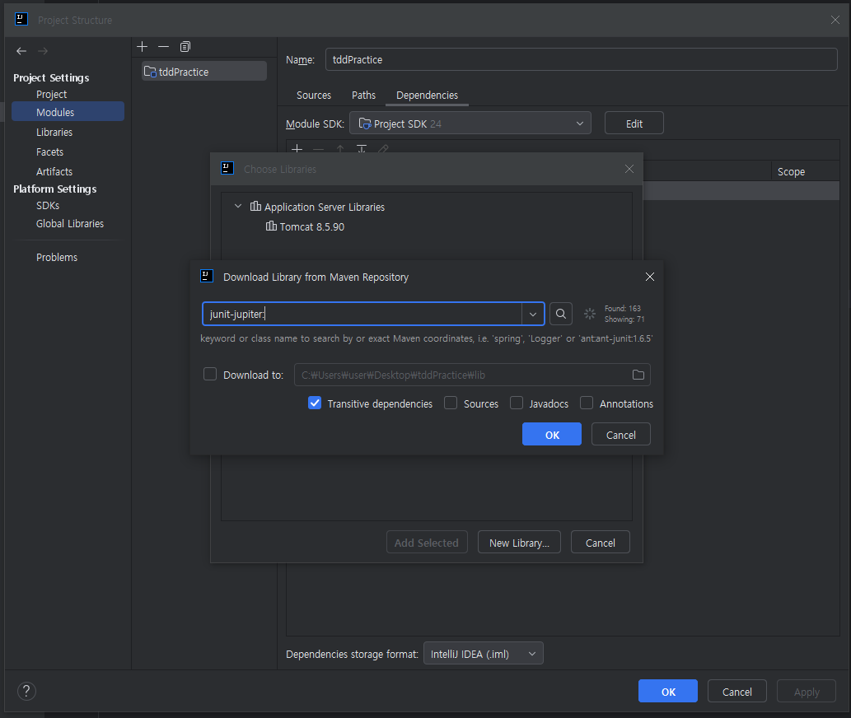Viewport: 851px width, 718px height.
Task: Click Cancel in Choose Libraries dialog
Action: 601,543
